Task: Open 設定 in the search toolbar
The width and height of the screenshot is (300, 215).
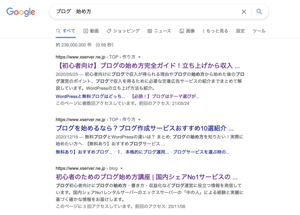Action: [x=240, y=31]
